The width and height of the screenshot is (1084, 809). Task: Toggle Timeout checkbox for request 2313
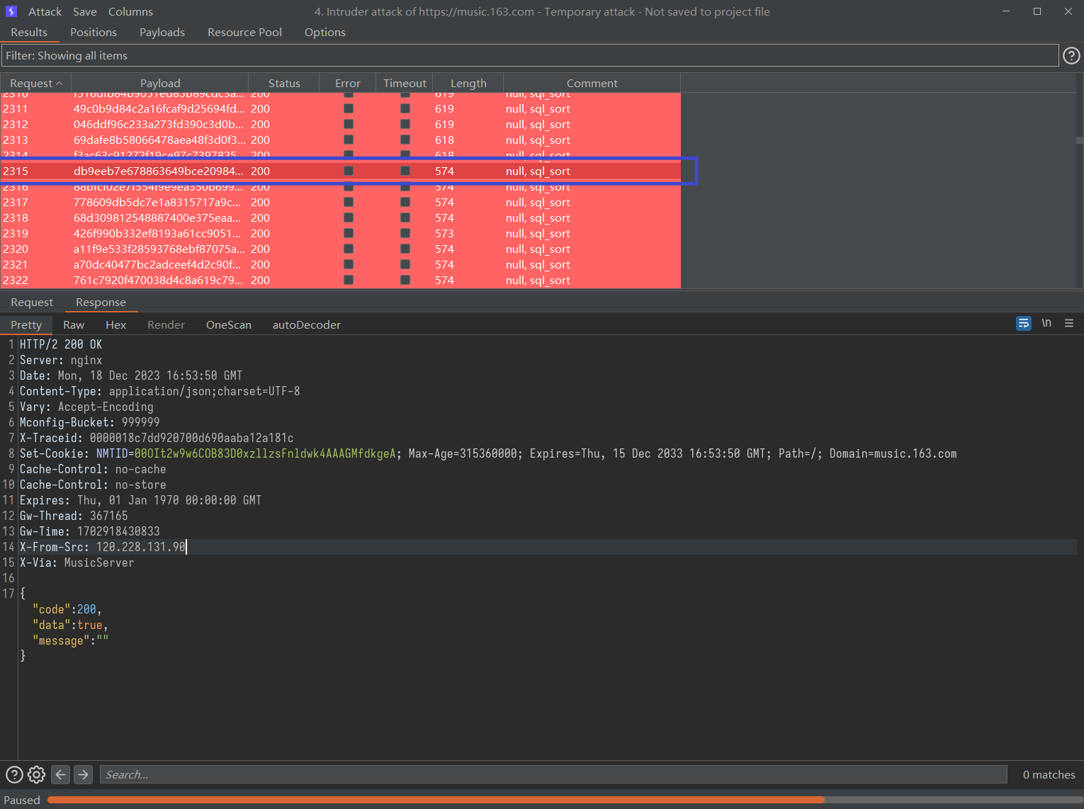point(405,140)
